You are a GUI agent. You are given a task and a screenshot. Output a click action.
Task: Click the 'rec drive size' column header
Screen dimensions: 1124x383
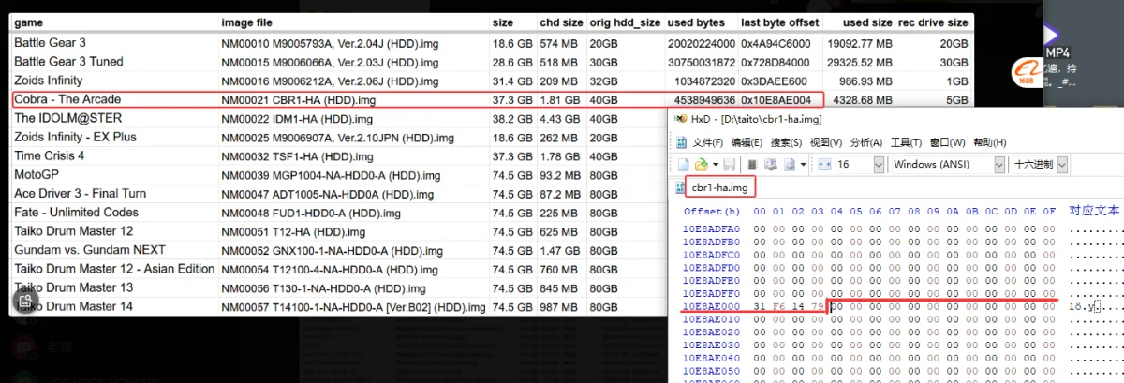point(933,22)
